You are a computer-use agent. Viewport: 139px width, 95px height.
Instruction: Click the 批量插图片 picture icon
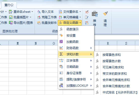tap(11, 17)
